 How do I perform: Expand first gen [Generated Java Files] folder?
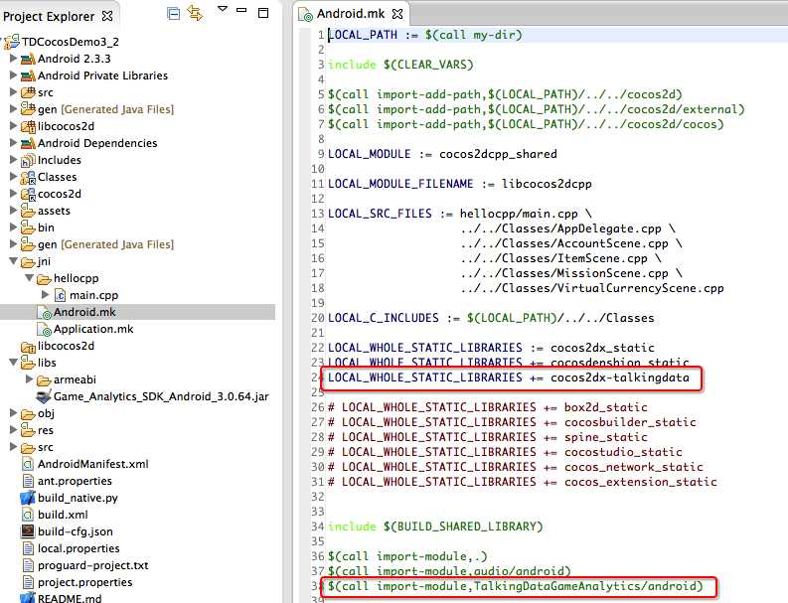(14, 109)
